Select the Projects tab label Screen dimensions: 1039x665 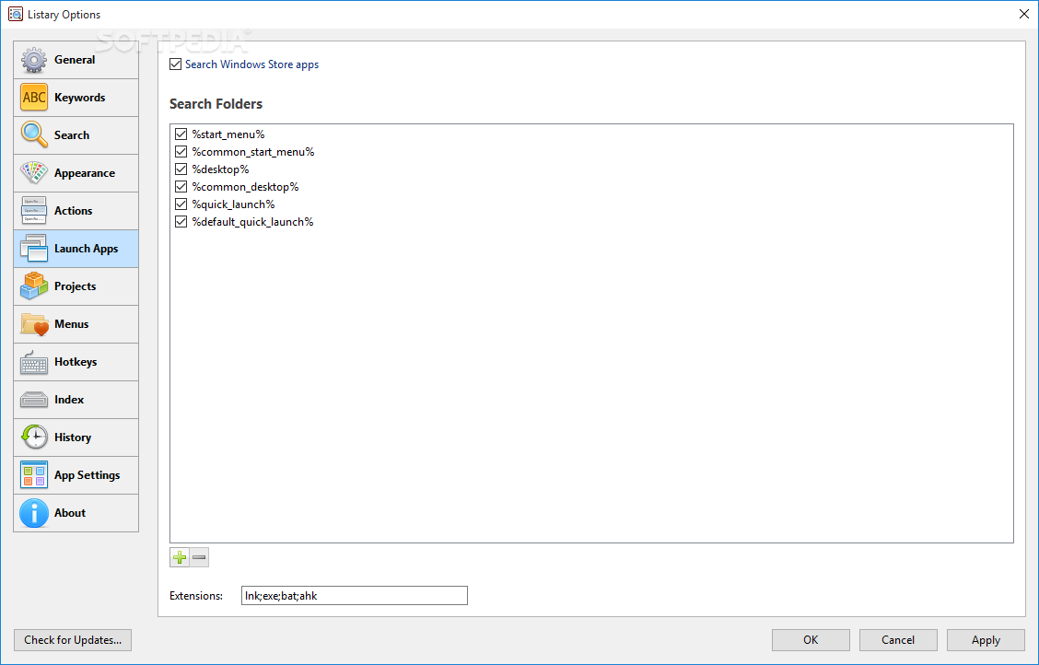click(75, 286)
